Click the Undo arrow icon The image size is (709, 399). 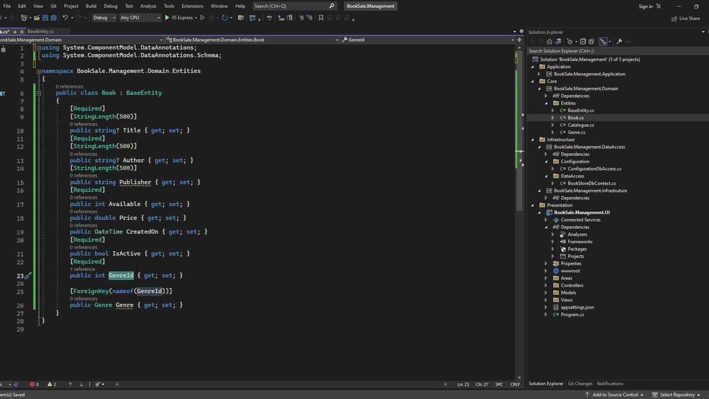pos(65,18)
